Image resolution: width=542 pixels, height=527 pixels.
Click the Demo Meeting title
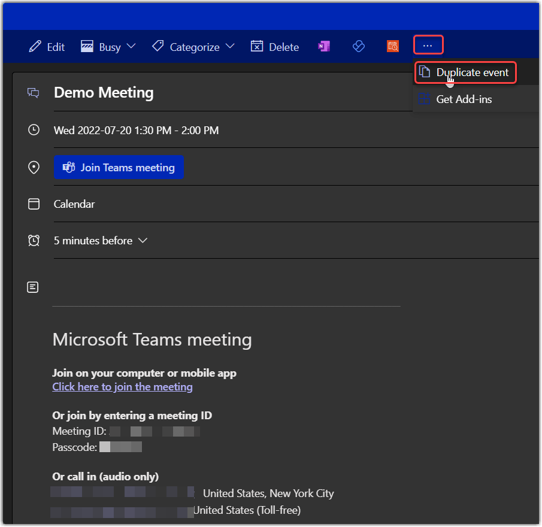pos(104,93)
